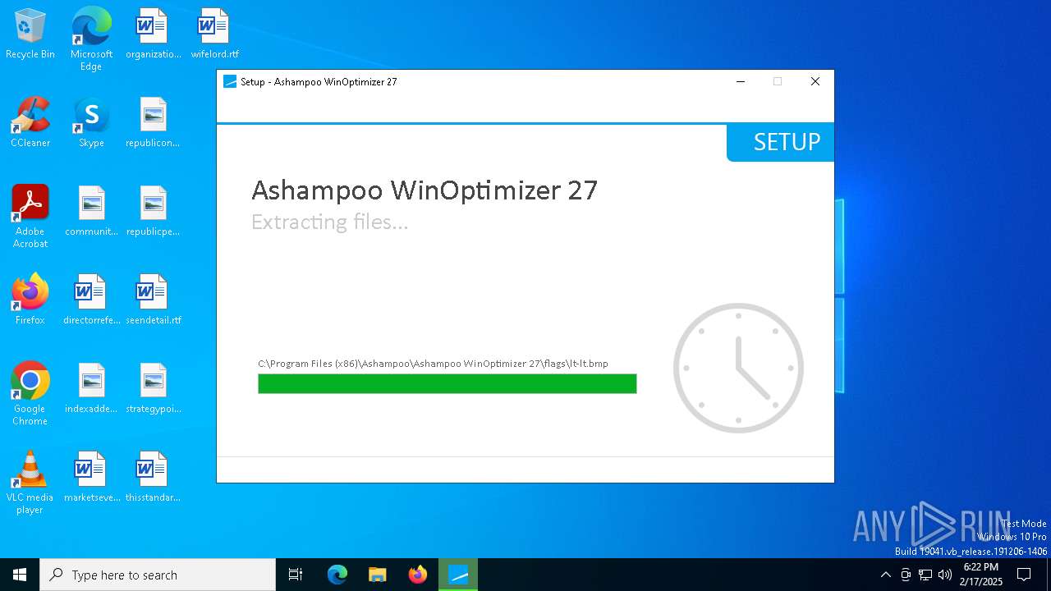
Task: Select the strategypoi... image file icon
Action: point(153,388)
